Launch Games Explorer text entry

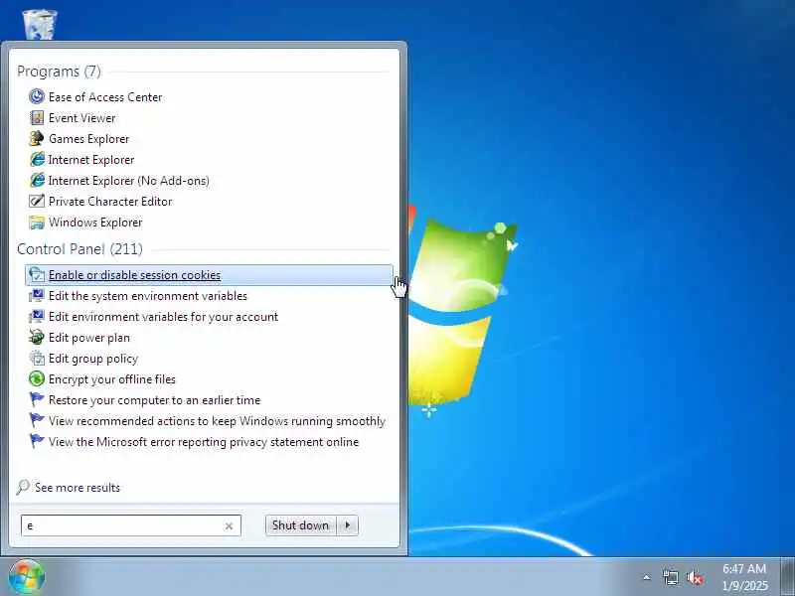[x=89, y=139]
